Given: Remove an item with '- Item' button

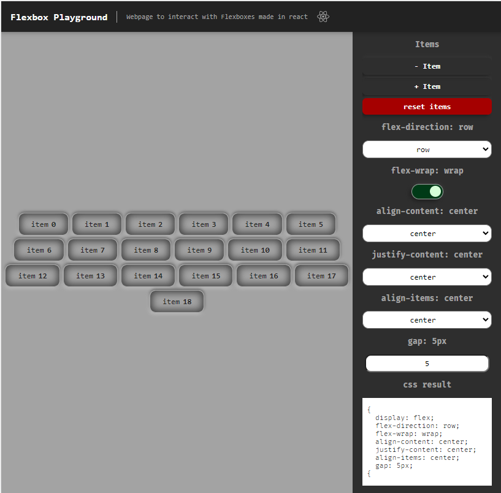Looking at the screenshot, I should point(427,66).
